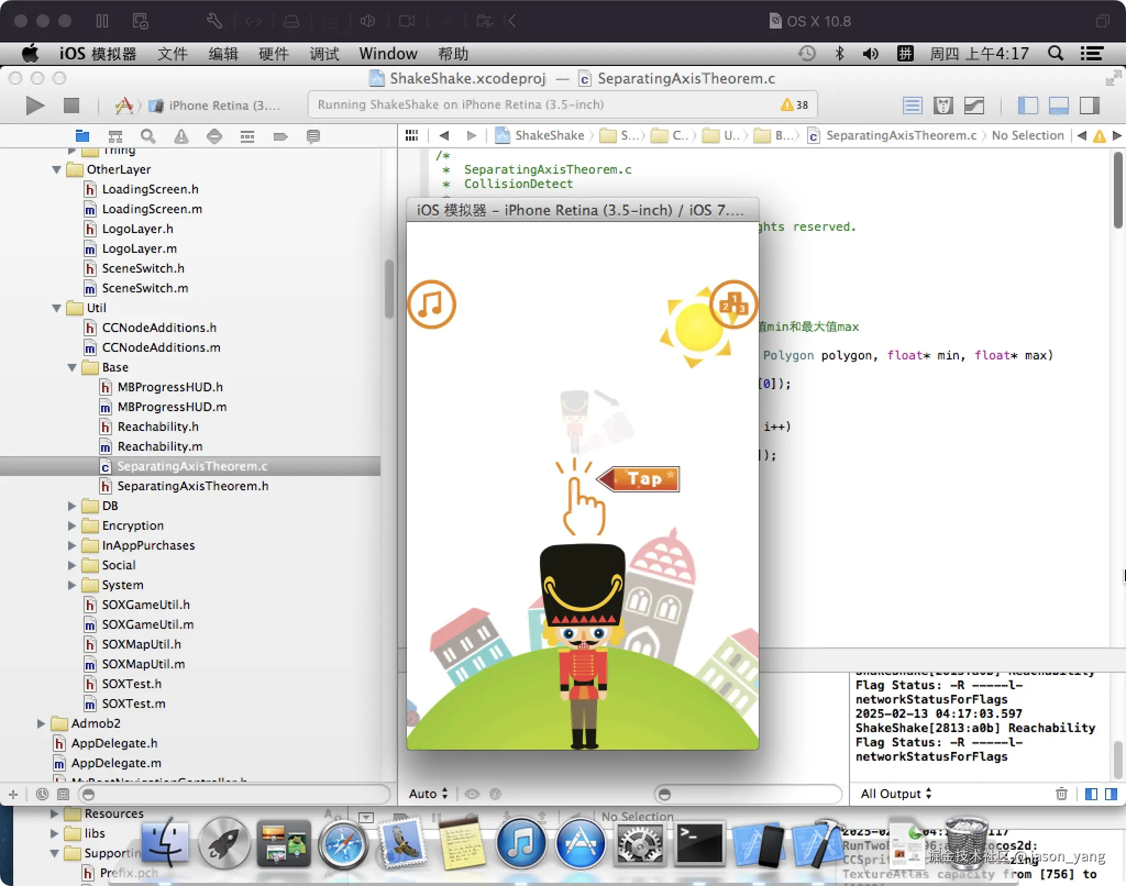Screen dimensions: 1126x886
Task: Open the 调试 menu
Action: point(324,54)
